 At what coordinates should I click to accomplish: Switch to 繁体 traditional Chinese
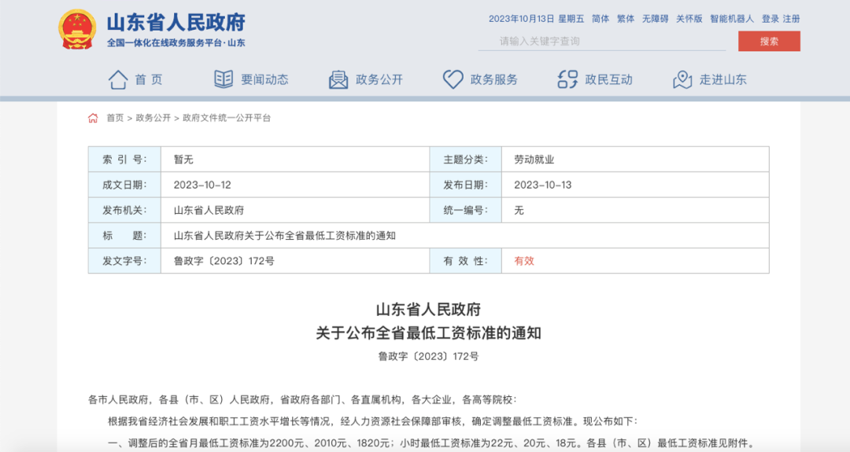click(626, 19)
